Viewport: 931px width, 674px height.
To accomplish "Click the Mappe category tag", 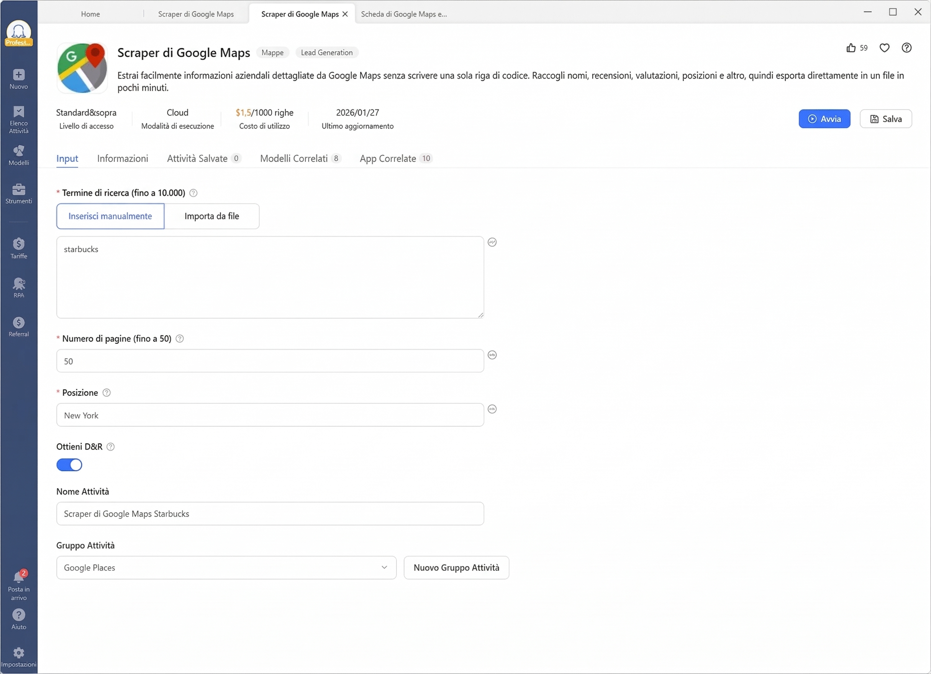I will tap(272, 52).
